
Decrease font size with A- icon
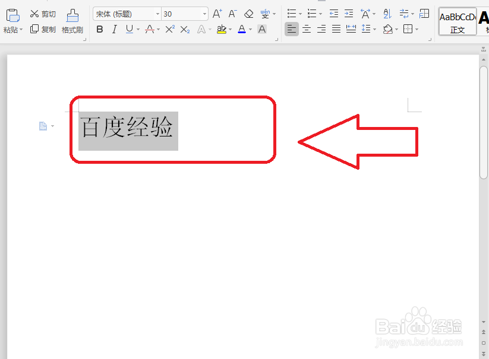pyautogui.click(x=233, y=14)
